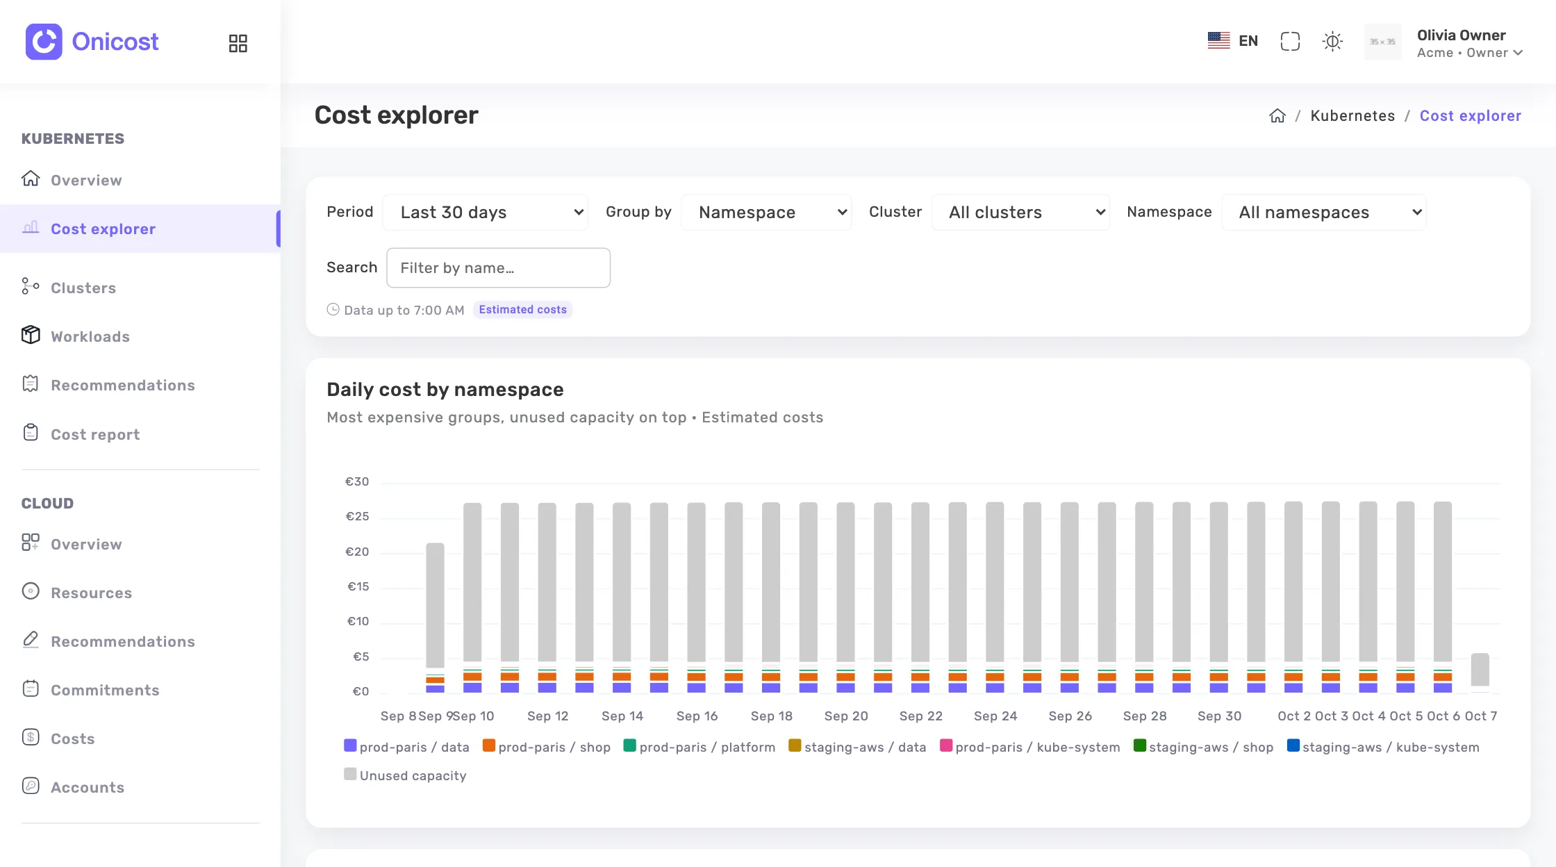Click the clock icon beside Data up to
Image resolution: width=1556 pixels, height=867 pixels.
[x=333, y=310]
